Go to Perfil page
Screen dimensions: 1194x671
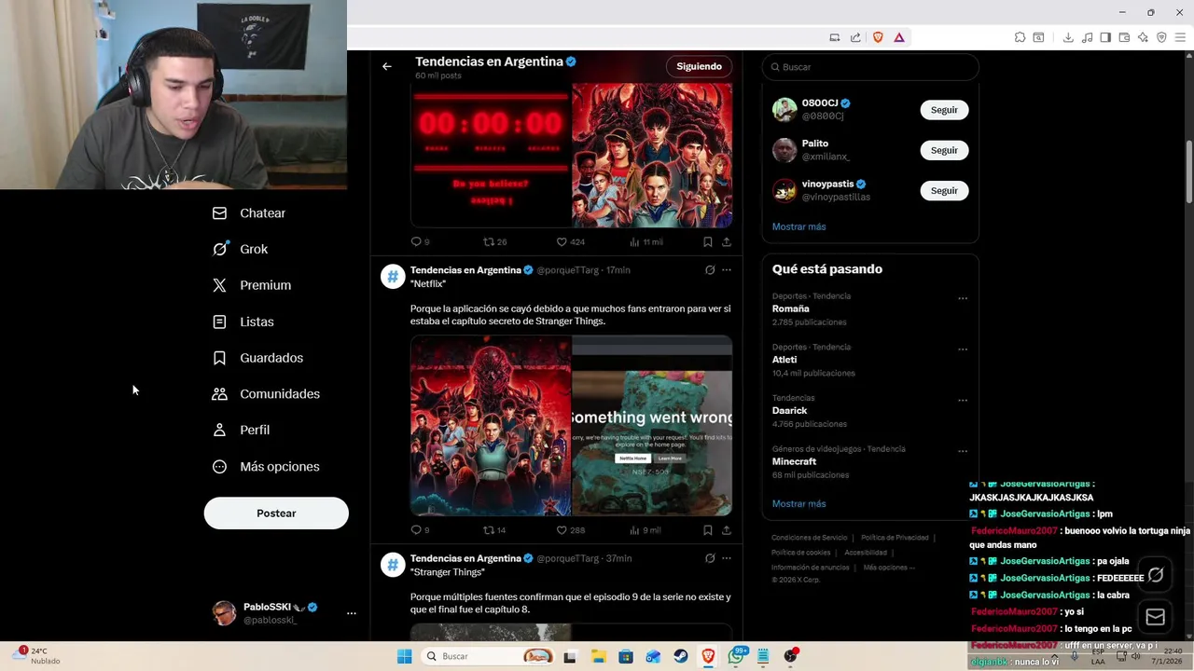241,431
